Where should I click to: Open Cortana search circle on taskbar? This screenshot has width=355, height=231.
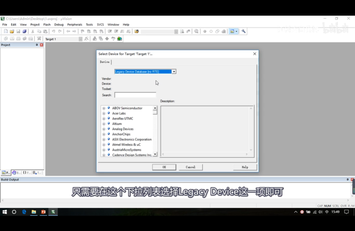point(14,212)
